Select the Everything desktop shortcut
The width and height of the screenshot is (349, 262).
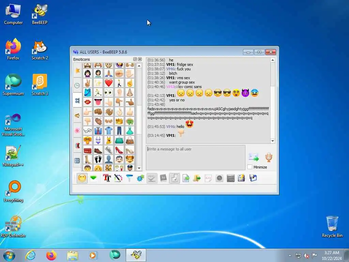coord(13,192)
